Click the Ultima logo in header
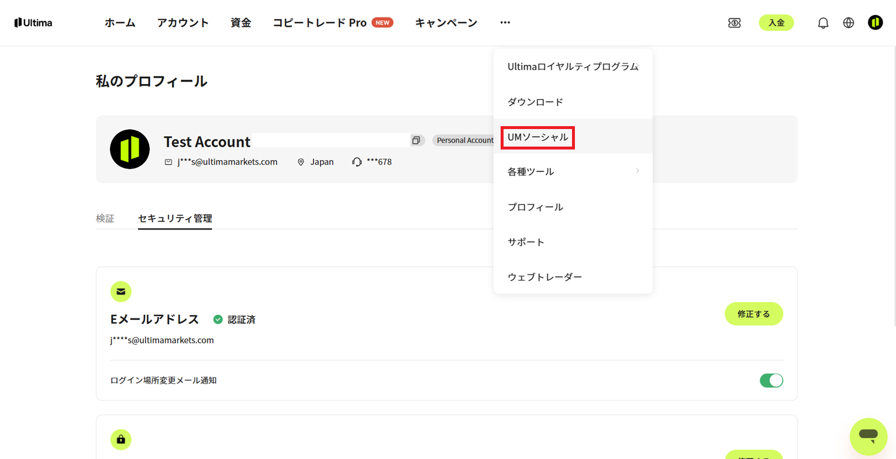This screenshot has width=896, height=459. (33, 23)
